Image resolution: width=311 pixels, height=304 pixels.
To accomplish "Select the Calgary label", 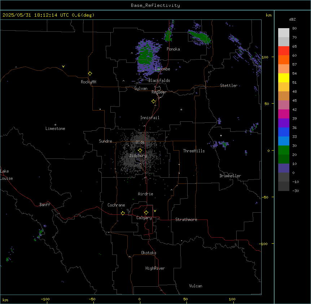I will coord(144,218).
